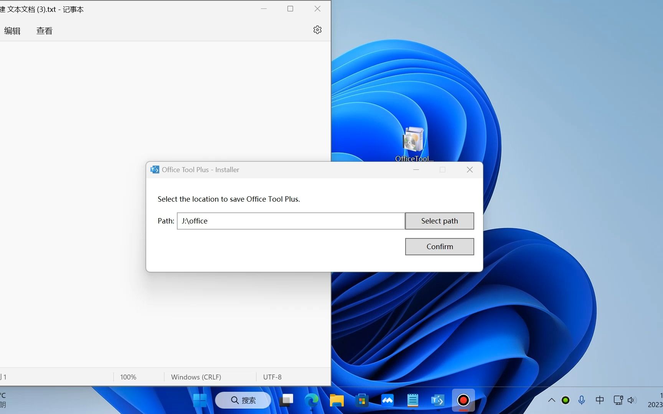This screenshot has height=414, width=663.
Task: Click the Select path button
Action: click(439, 221)
